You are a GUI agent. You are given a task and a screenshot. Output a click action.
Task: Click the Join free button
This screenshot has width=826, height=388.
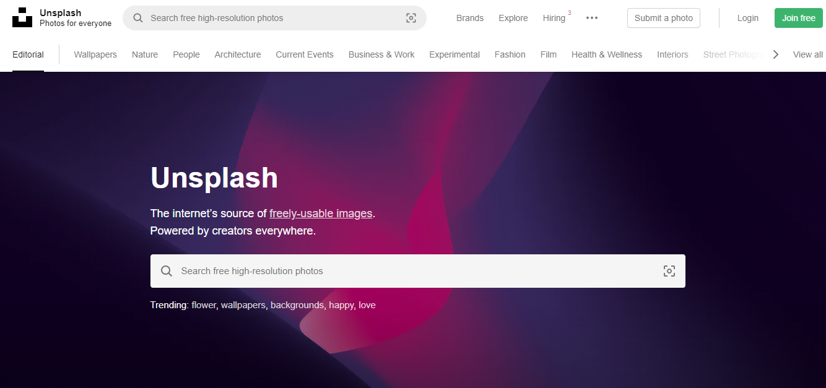(799, 18)
